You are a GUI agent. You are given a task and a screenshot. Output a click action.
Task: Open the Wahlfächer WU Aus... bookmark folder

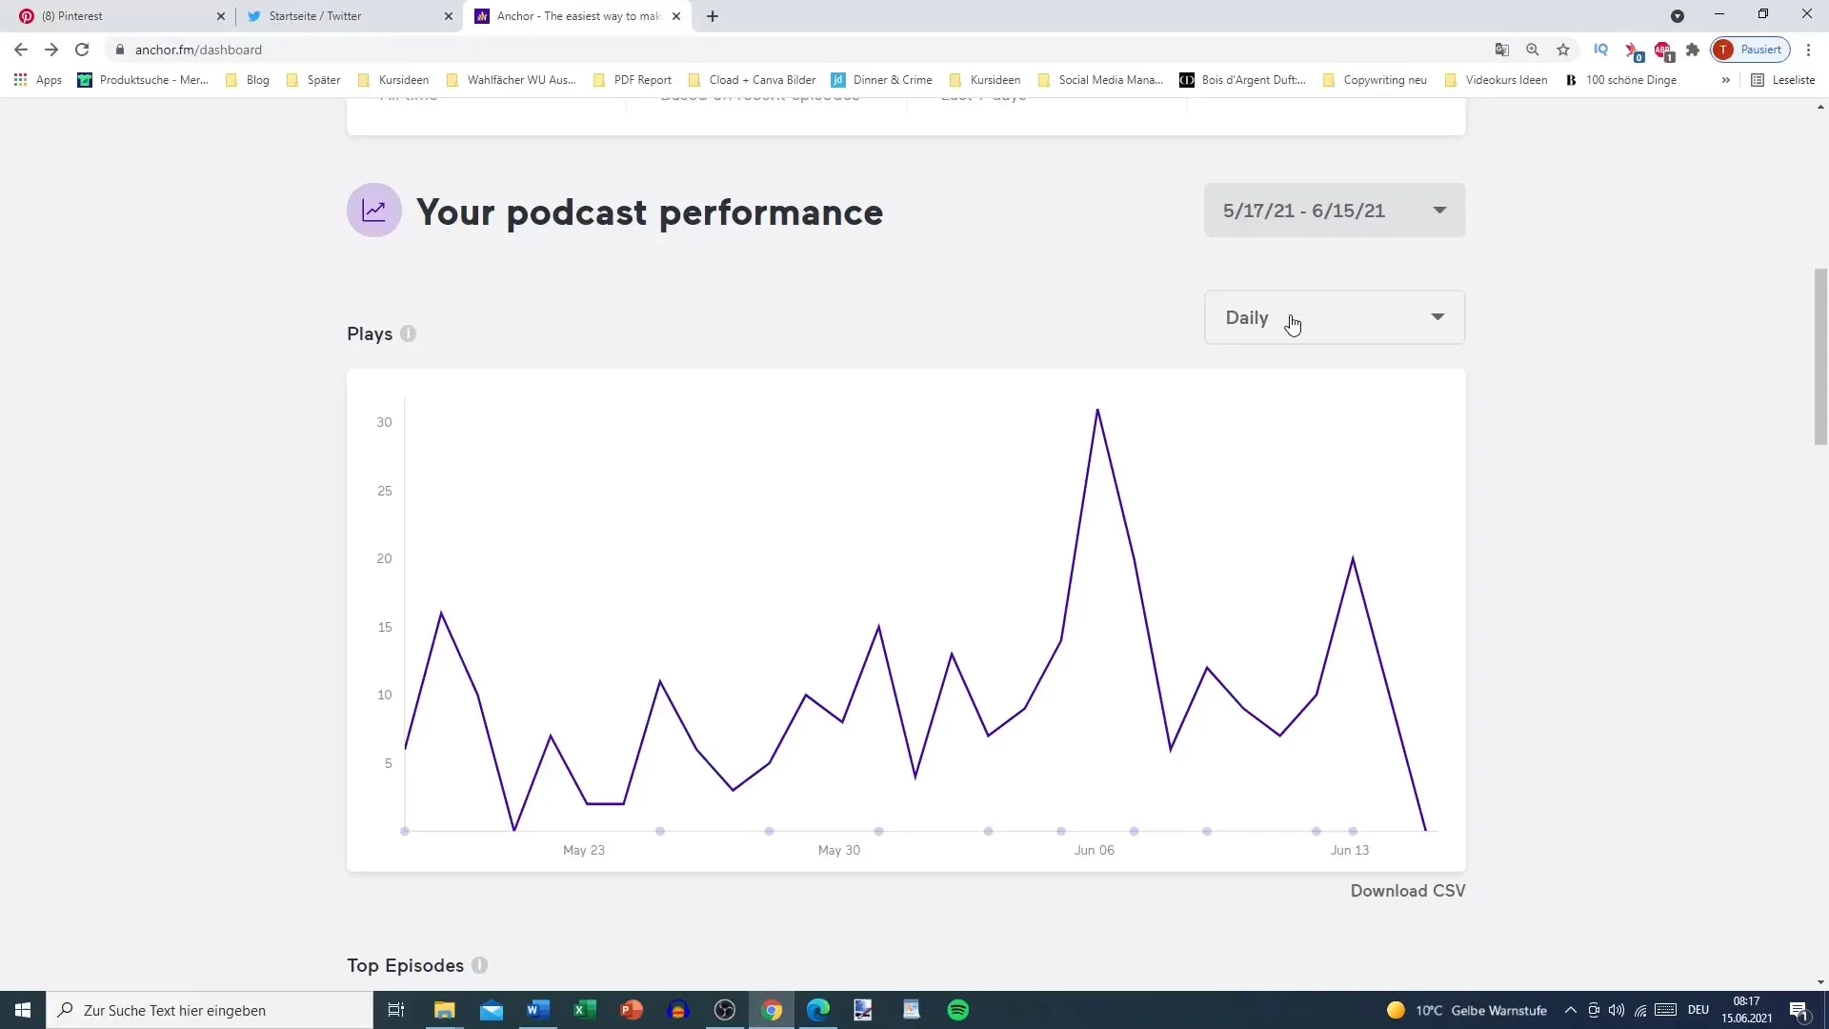click(512, 80)
